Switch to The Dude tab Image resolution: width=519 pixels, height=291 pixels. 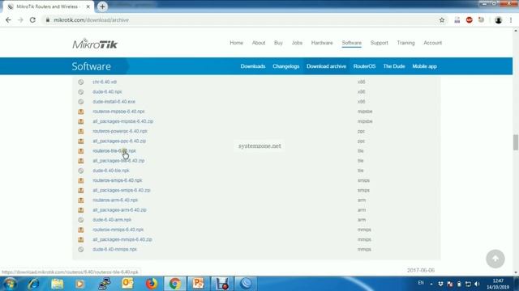coord(394,66)
